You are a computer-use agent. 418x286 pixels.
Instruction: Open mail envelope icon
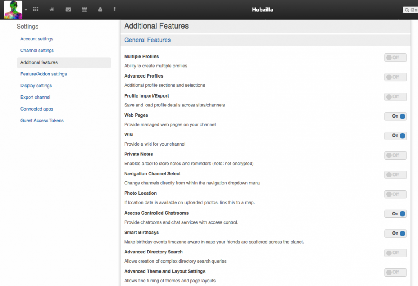click(x=68, y=9)
